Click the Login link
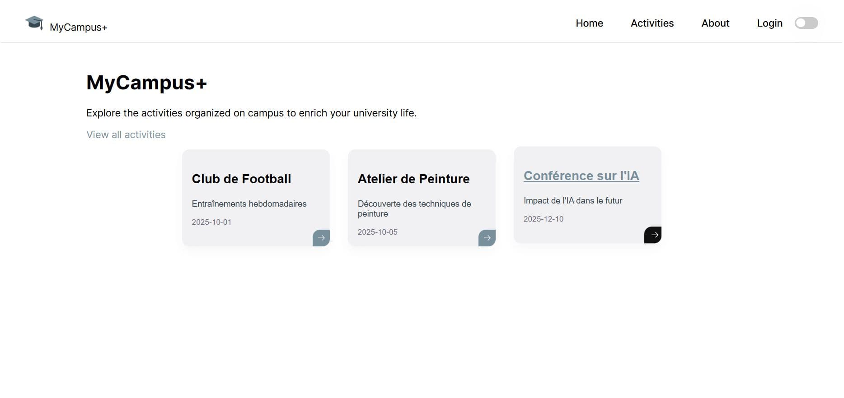 [769, 23]
